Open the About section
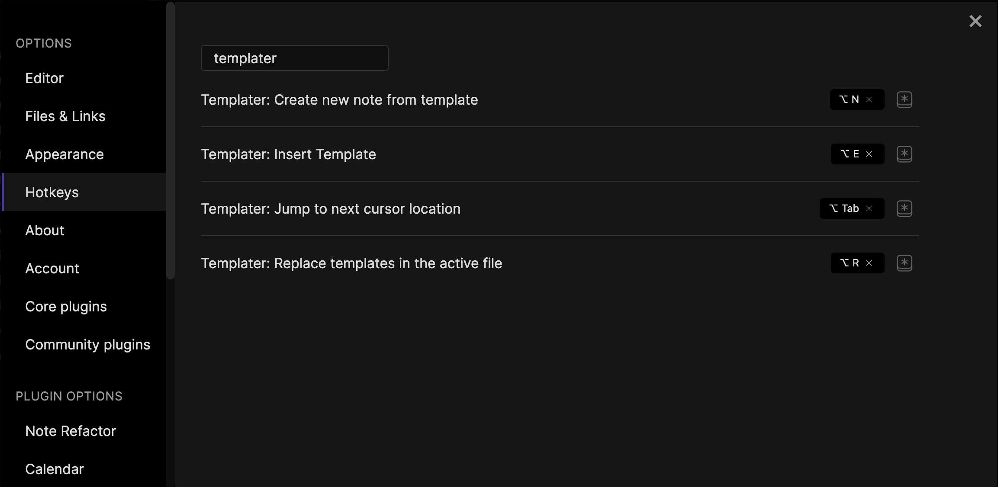The width and height of the screenshot is (998, 487). (x=45, y=230)
